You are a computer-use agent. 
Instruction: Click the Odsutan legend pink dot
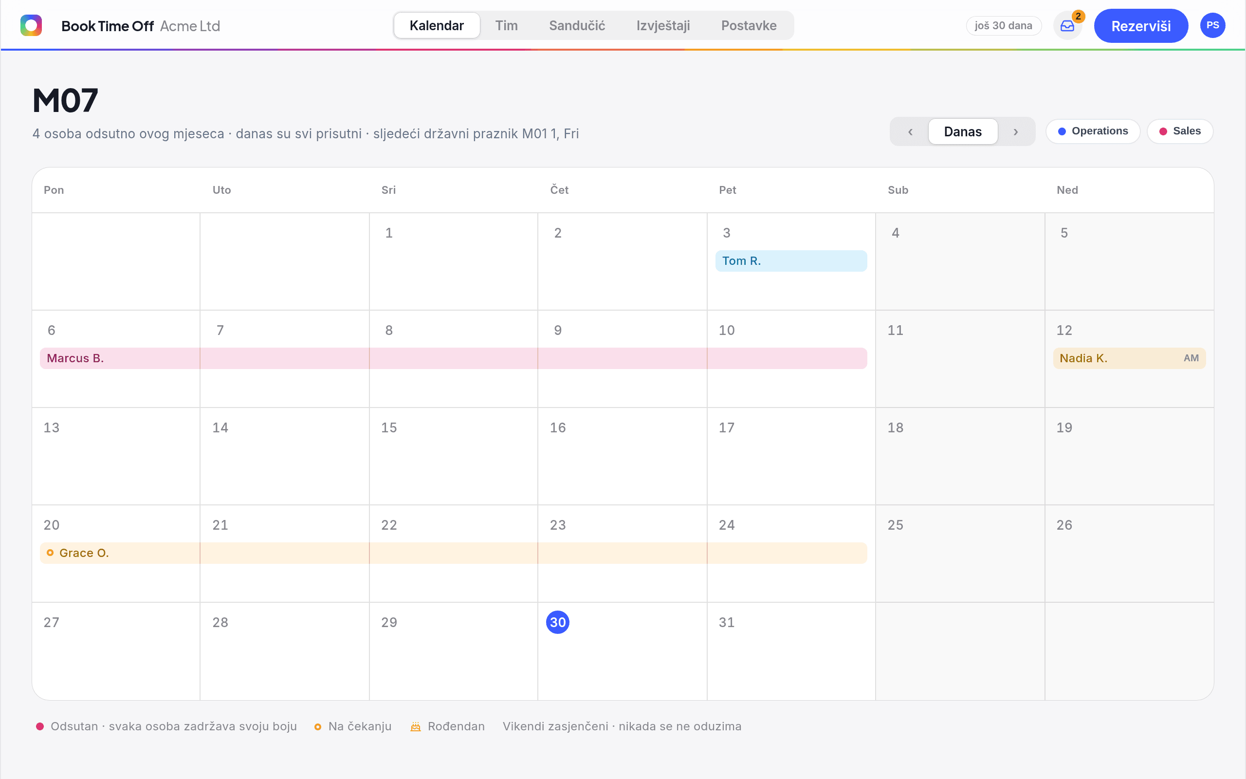pyautogui.click(x=39, y=726)
